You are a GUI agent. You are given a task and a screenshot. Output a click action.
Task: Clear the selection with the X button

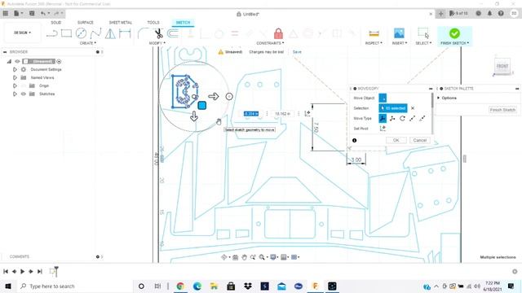pyautogui.click(x=413, y=108)
